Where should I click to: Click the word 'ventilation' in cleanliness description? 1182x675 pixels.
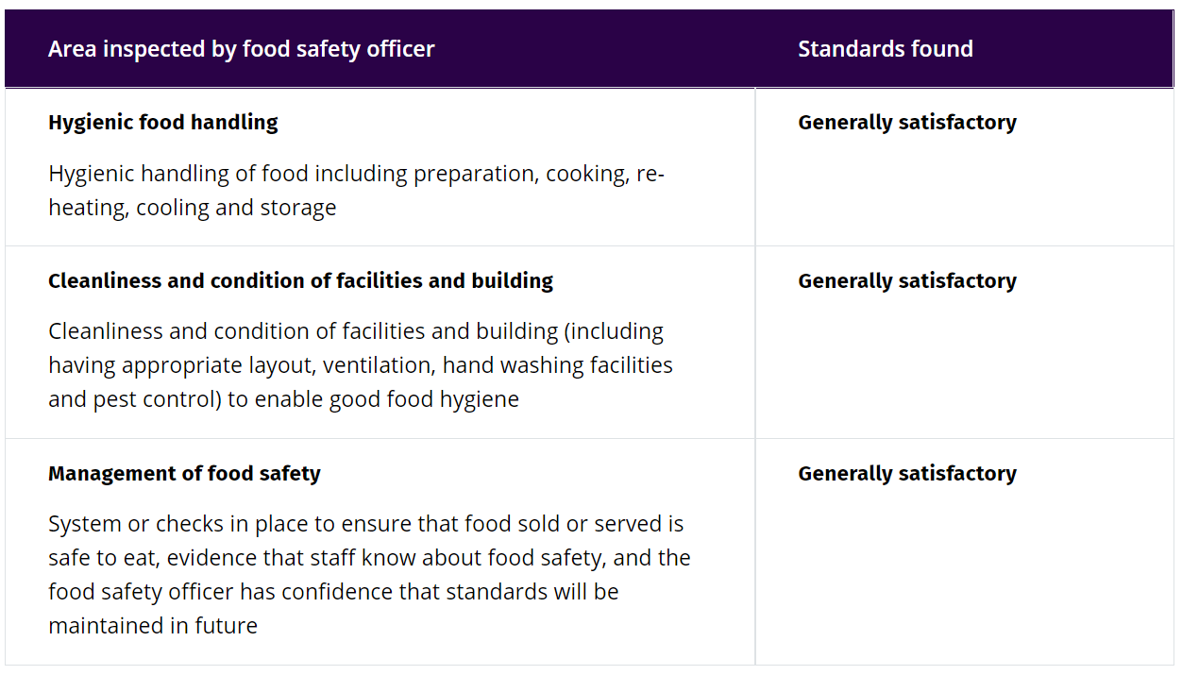coord(378,365)
